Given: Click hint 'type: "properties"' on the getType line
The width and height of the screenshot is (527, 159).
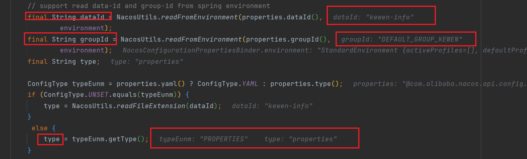Looking at the screenshot, I should [301, 139].
